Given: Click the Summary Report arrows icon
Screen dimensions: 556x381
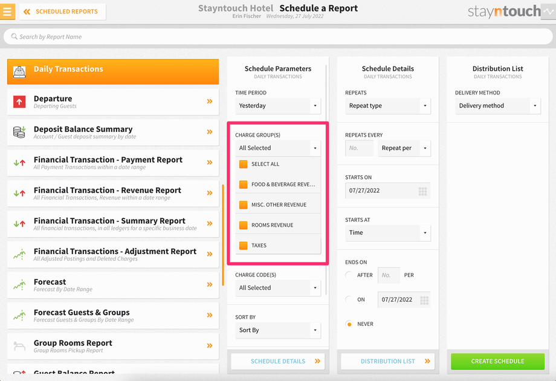Looking at the screenshot, I should [19, 224].
